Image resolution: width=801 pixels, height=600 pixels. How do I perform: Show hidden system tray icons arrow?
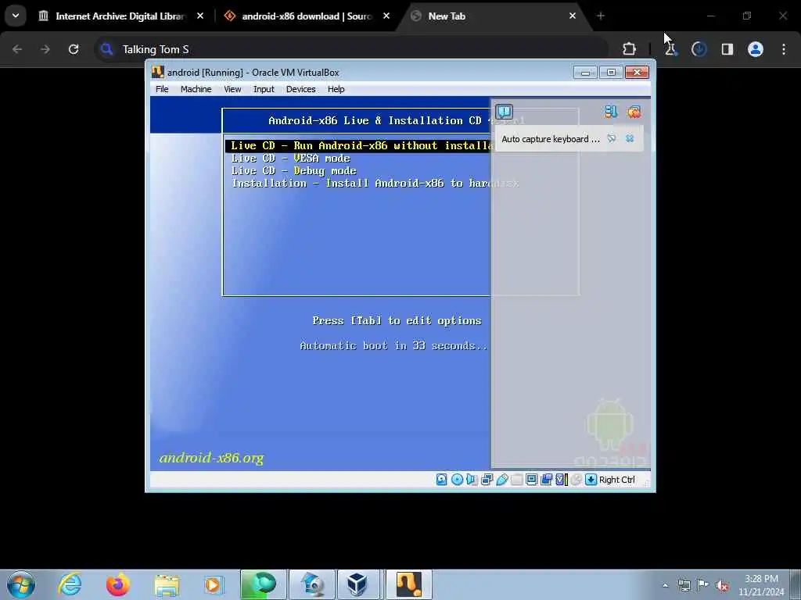[665, 585]
